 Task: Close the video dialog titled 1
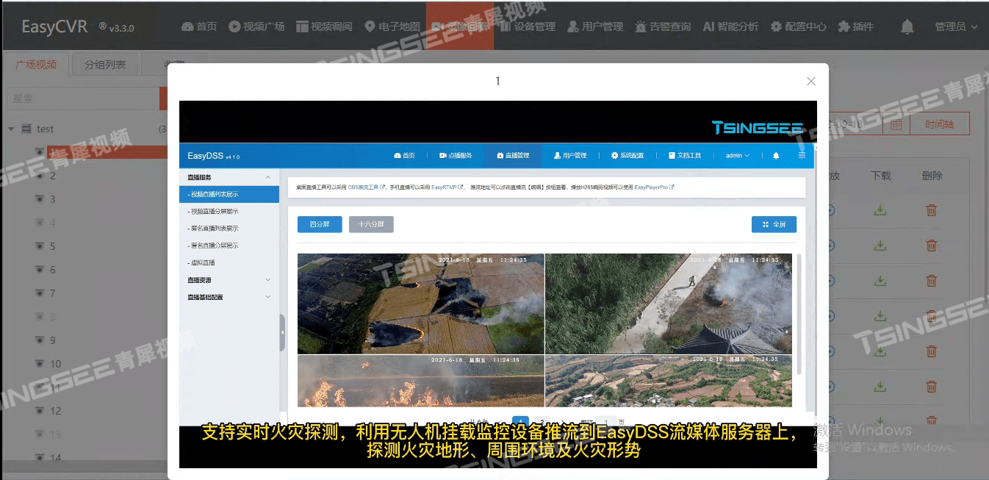tap(811, 82)
